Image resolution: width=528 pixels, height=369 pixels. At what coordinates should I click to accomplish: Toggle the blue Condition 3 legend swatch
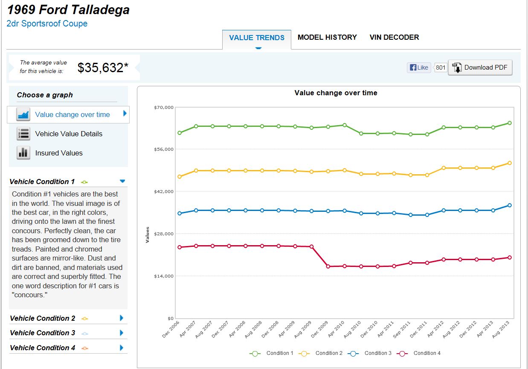(353, 353)
